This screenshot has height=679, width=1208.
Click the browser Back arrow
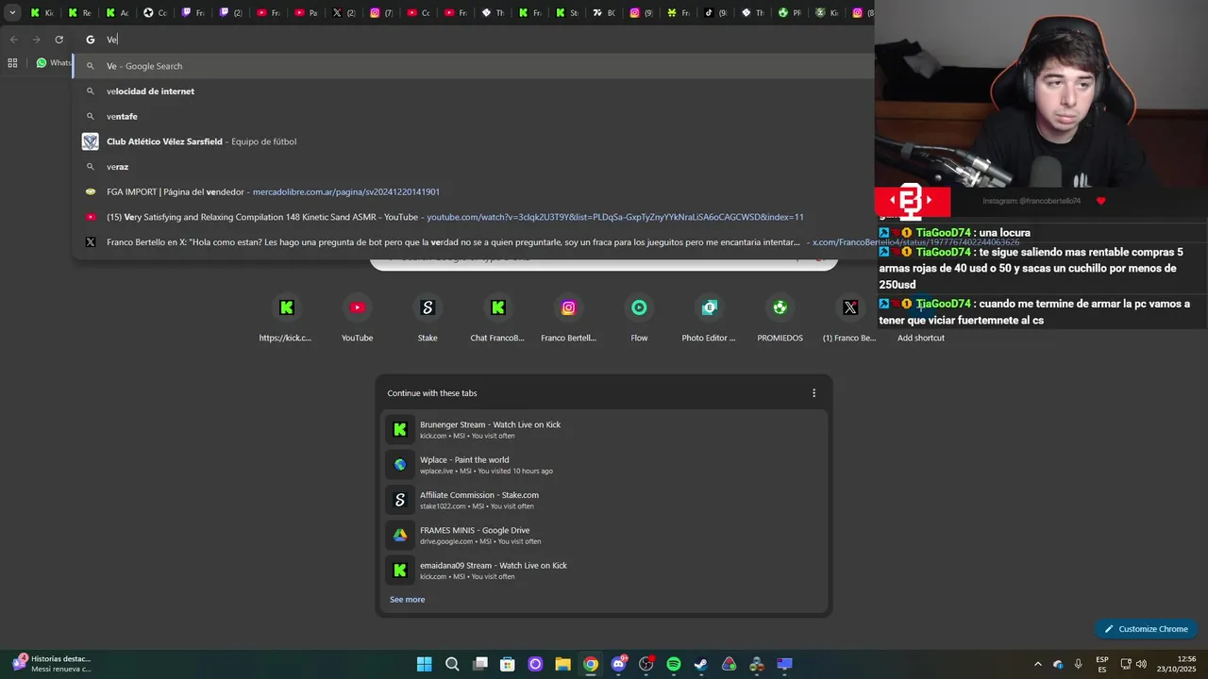13,40
